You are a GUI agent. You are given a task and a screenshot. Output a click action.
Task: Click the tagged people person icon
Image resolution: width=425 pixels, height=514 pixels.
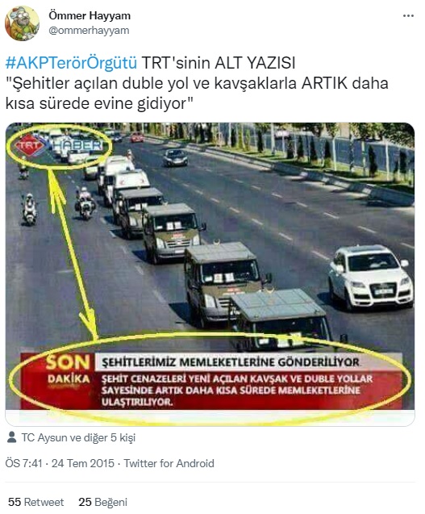[x=12, y=437]
